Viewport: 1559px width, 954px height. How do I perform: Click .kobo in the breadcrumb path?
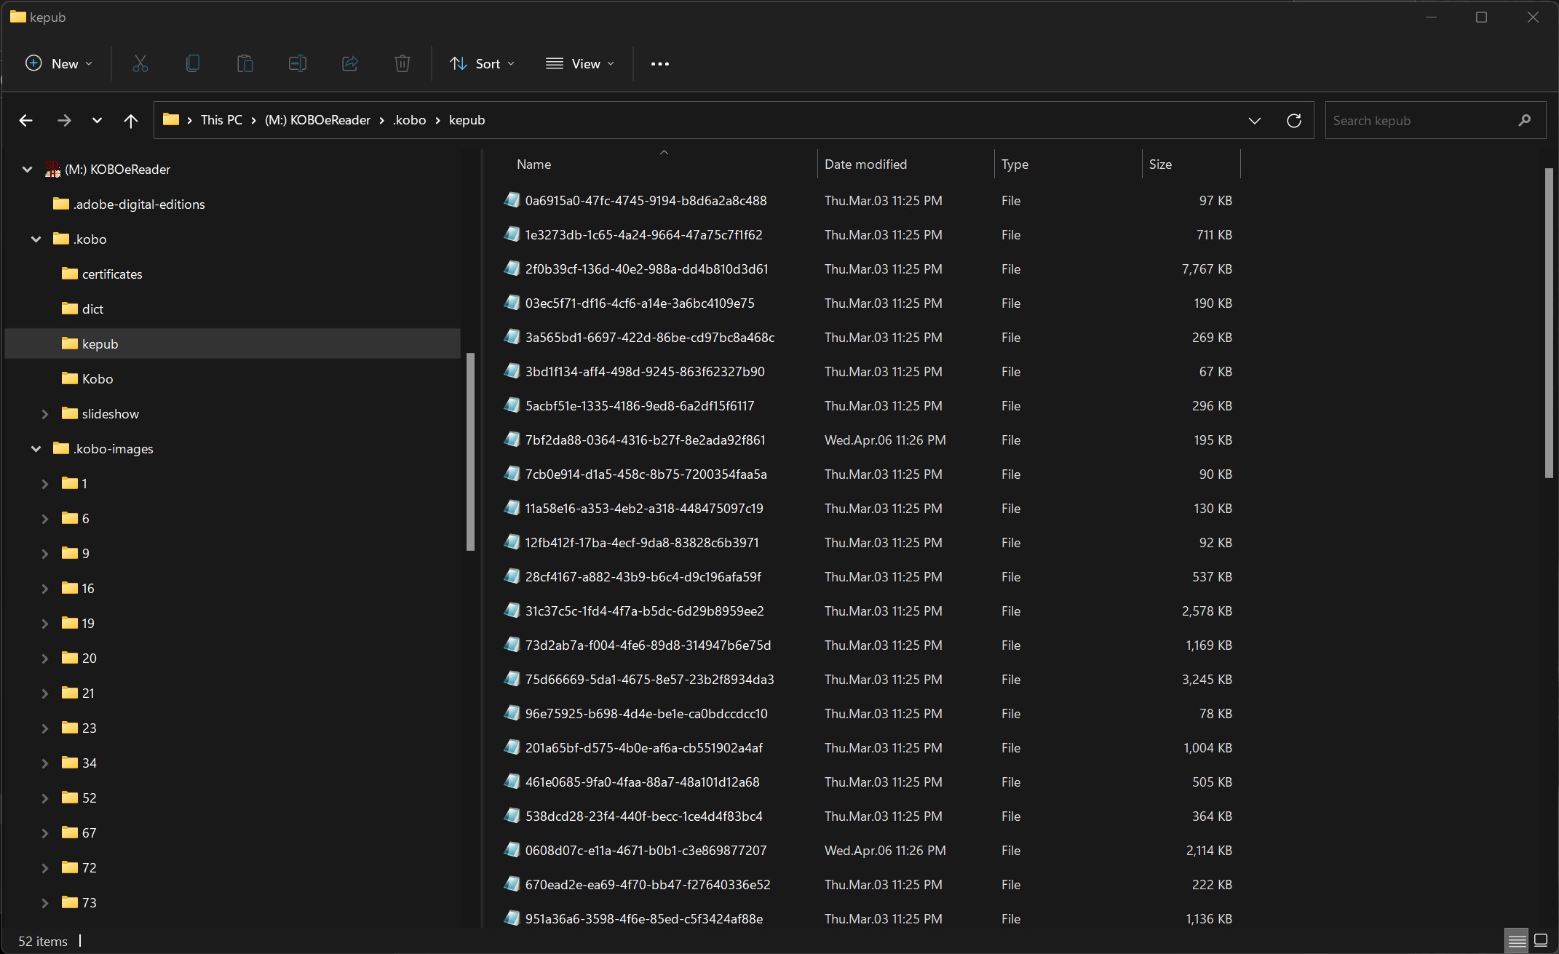pyautogui.click(x=409, y=120)
